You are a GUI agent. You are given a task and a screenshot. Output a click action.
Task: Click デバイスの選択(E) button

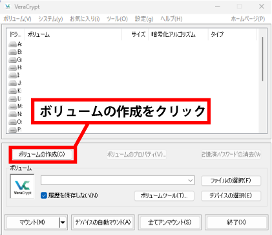tap(231, 196)
